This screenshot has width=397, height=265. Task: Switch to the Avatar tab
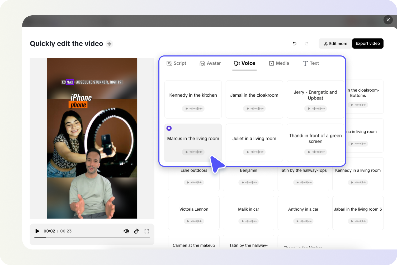[210, 63]
